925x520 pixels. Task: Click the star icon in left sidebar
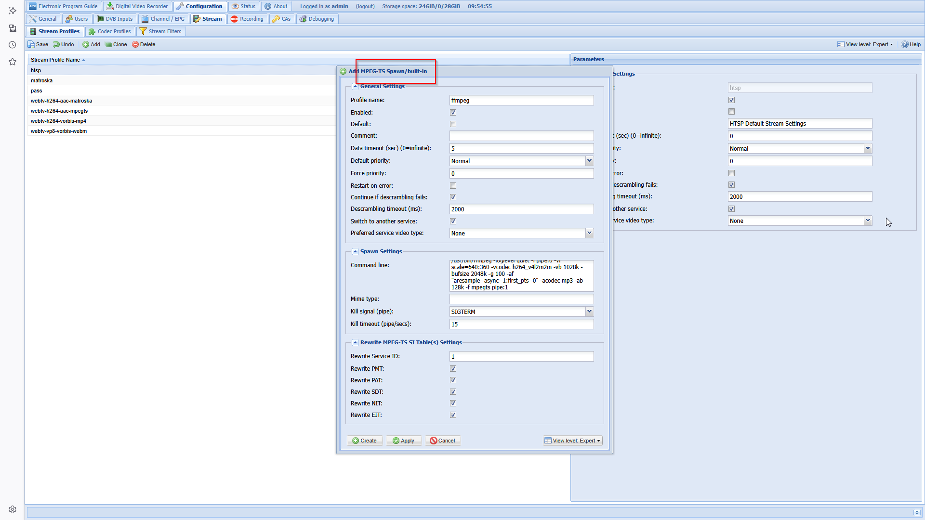tap(13, 62)
